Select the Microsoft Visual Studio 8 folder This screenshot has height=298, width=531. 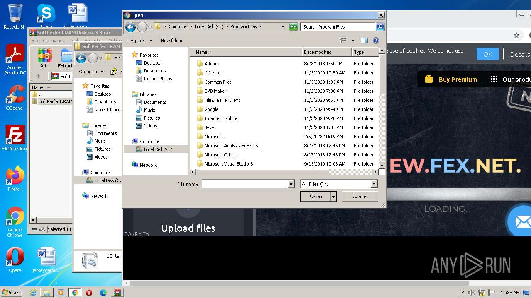229,164
